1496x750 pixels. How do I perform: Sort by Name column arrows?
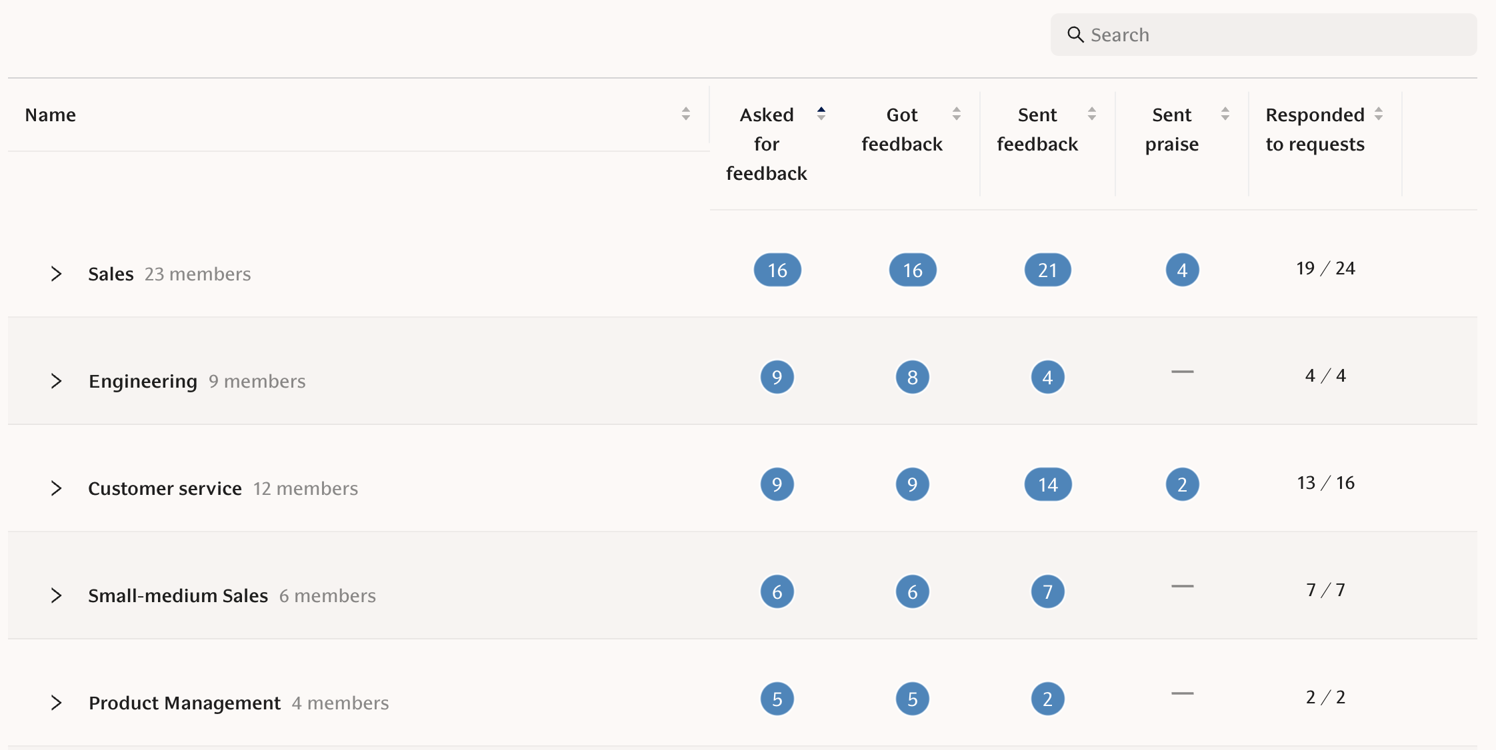coord(685,114)
